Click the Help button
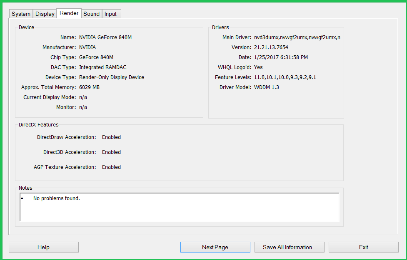This screenshot has width=407, height=260. click(x=43, y=247)
